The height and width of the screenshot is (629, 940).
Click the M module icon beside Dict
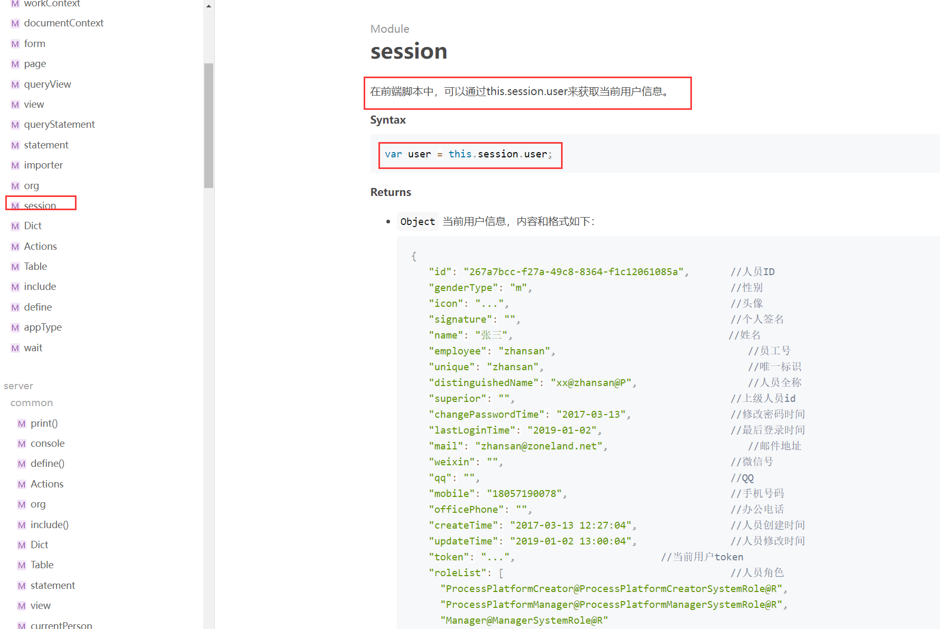15,226
